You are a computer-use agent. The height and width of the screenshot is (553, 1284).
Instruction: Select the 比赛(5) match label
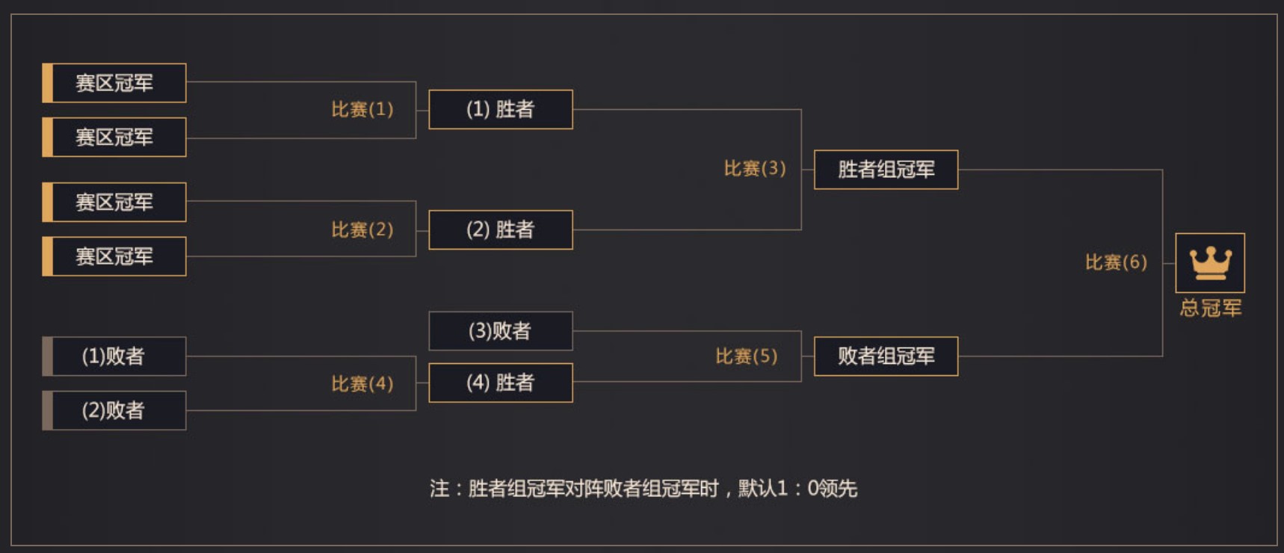coord(746,356)
